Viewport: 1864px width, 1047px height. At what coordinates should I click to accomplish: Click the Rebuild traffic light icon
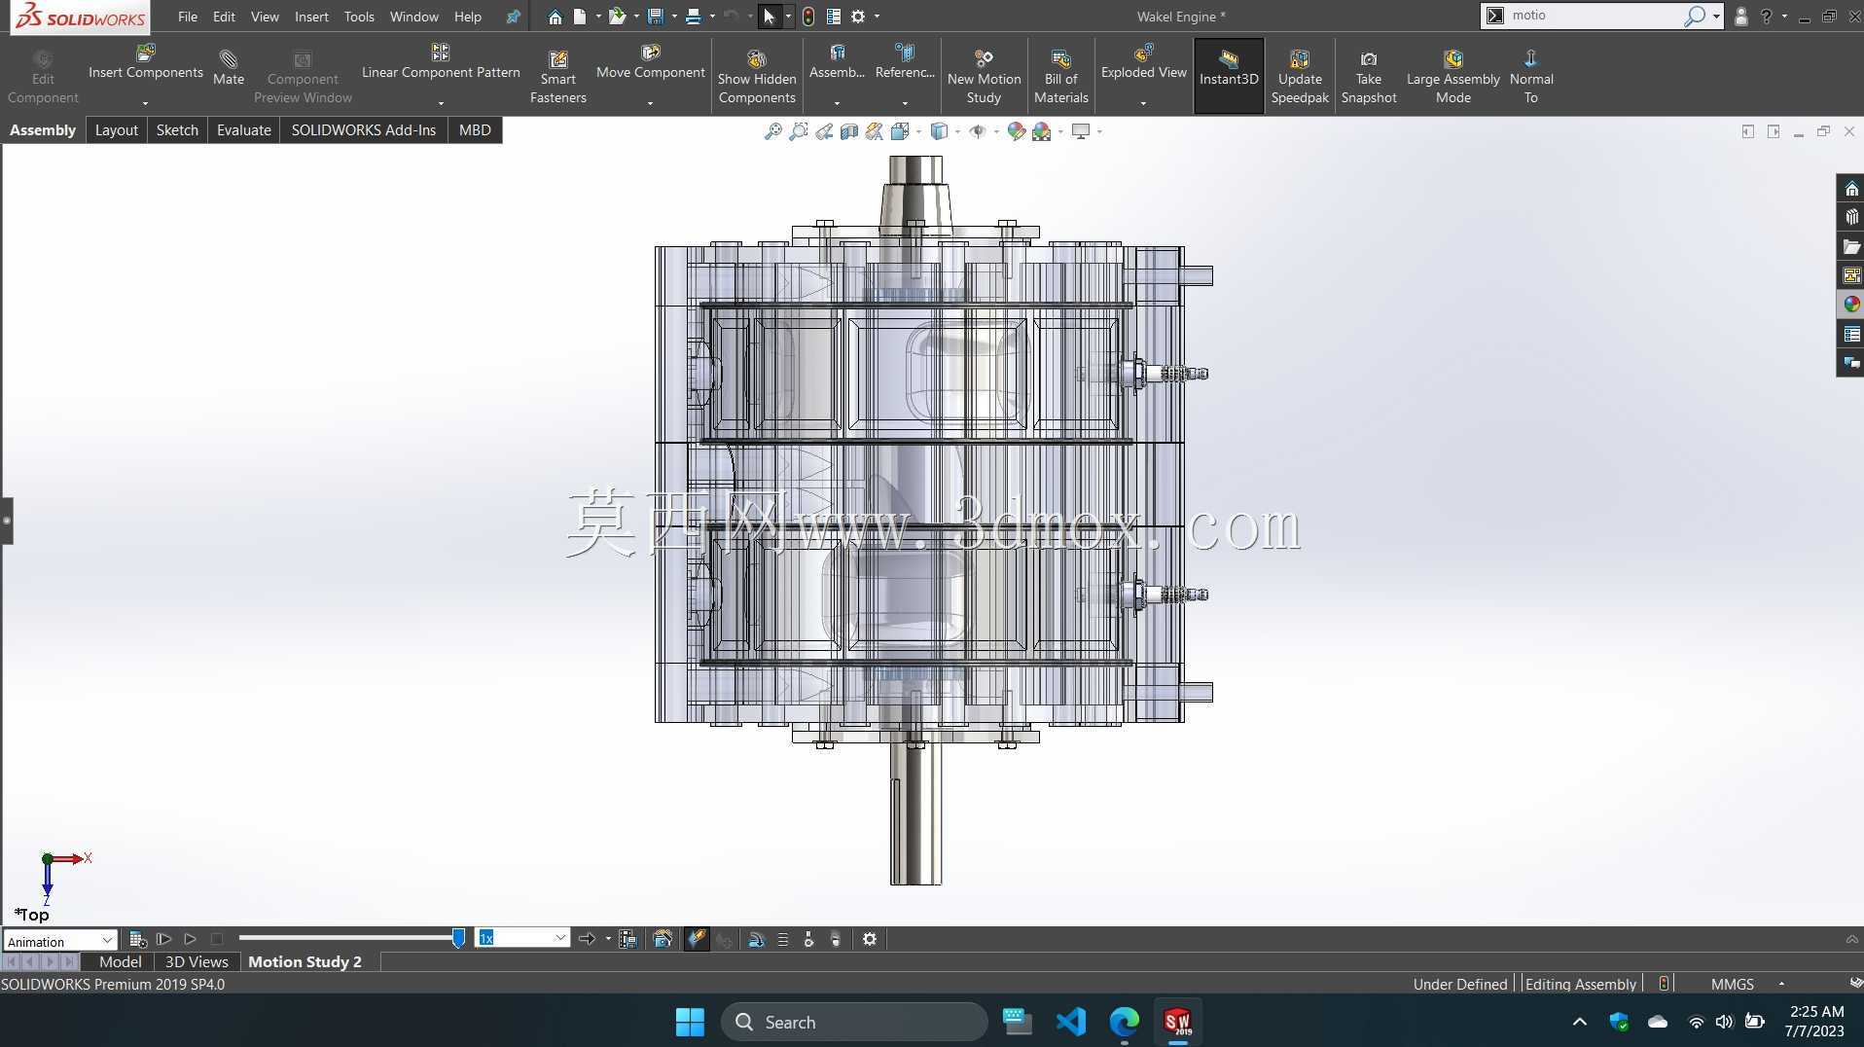[808, 17]
